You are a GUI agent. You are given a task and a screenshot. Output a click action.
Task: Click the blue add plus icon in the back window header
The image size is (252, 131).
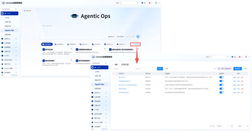(142, 3)
